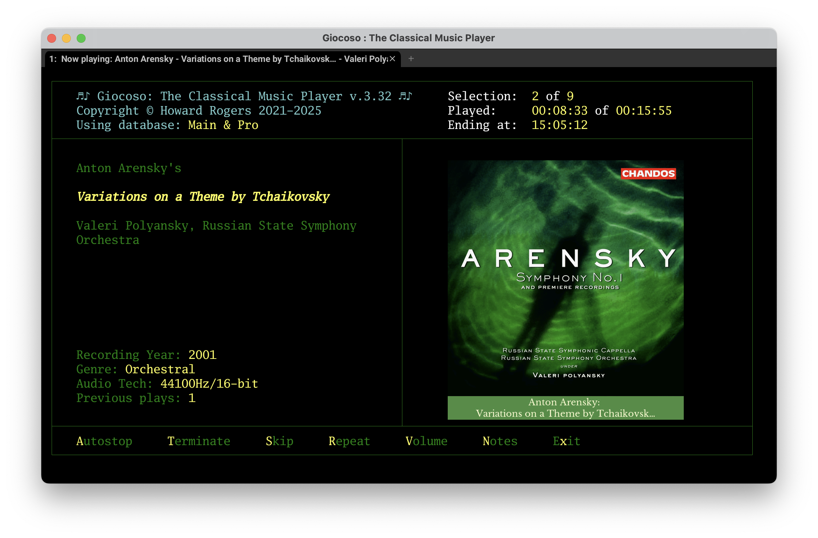
Task: Skip the currently playing track
Action: click(279, 441)
